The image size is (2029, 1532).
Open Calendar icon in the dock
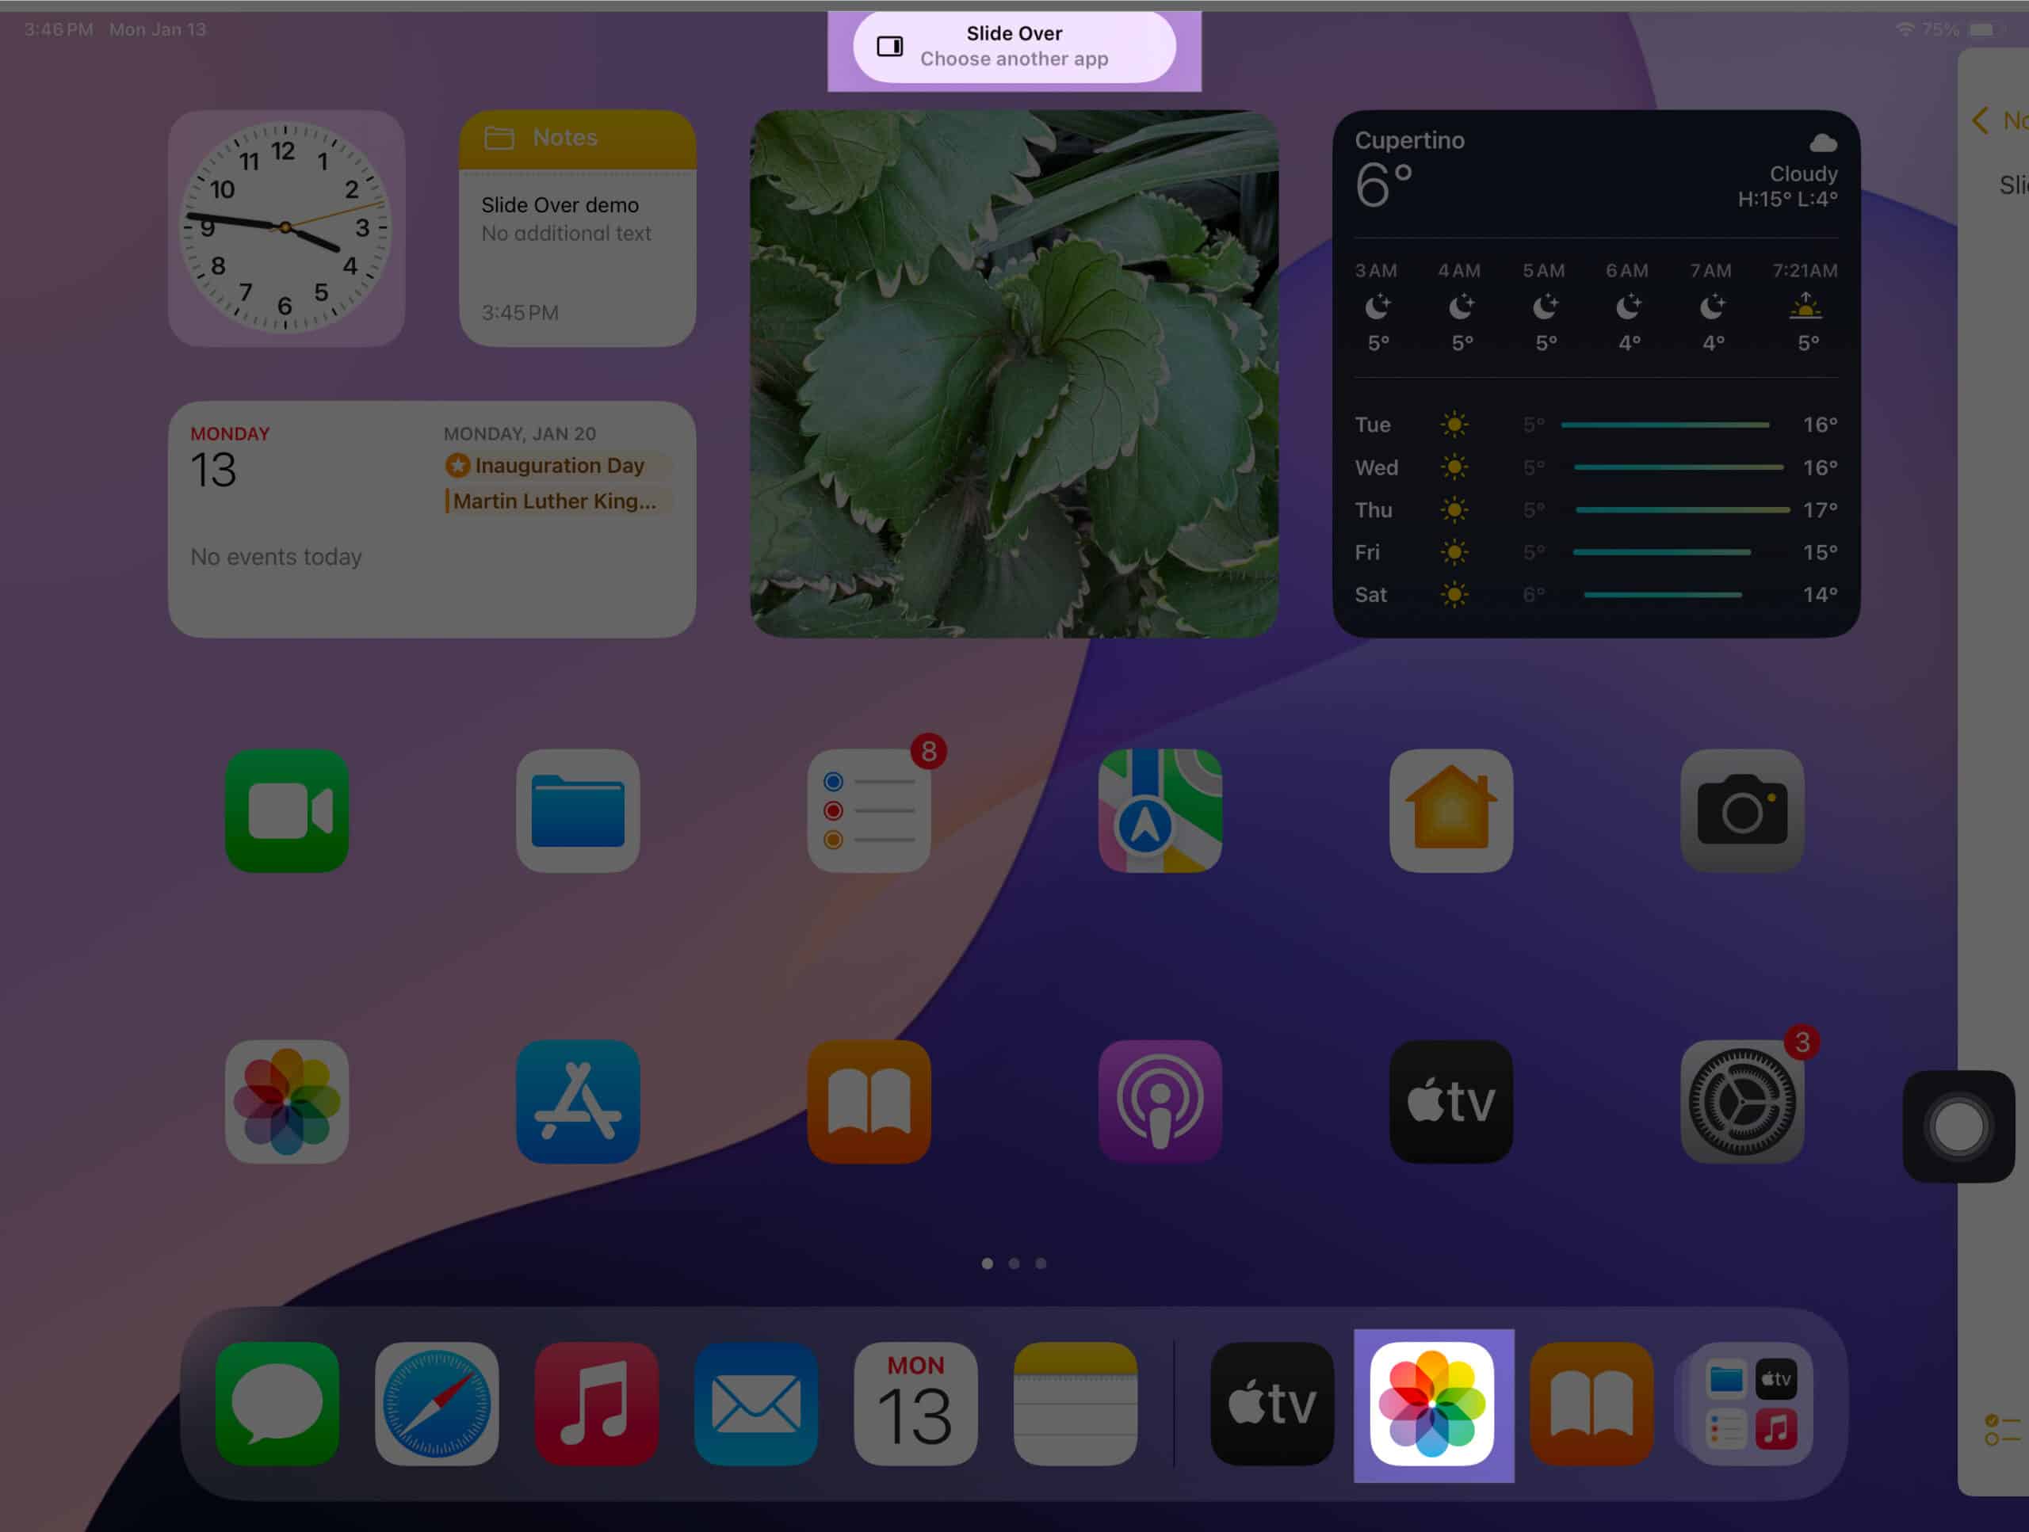pos(915,1404)
